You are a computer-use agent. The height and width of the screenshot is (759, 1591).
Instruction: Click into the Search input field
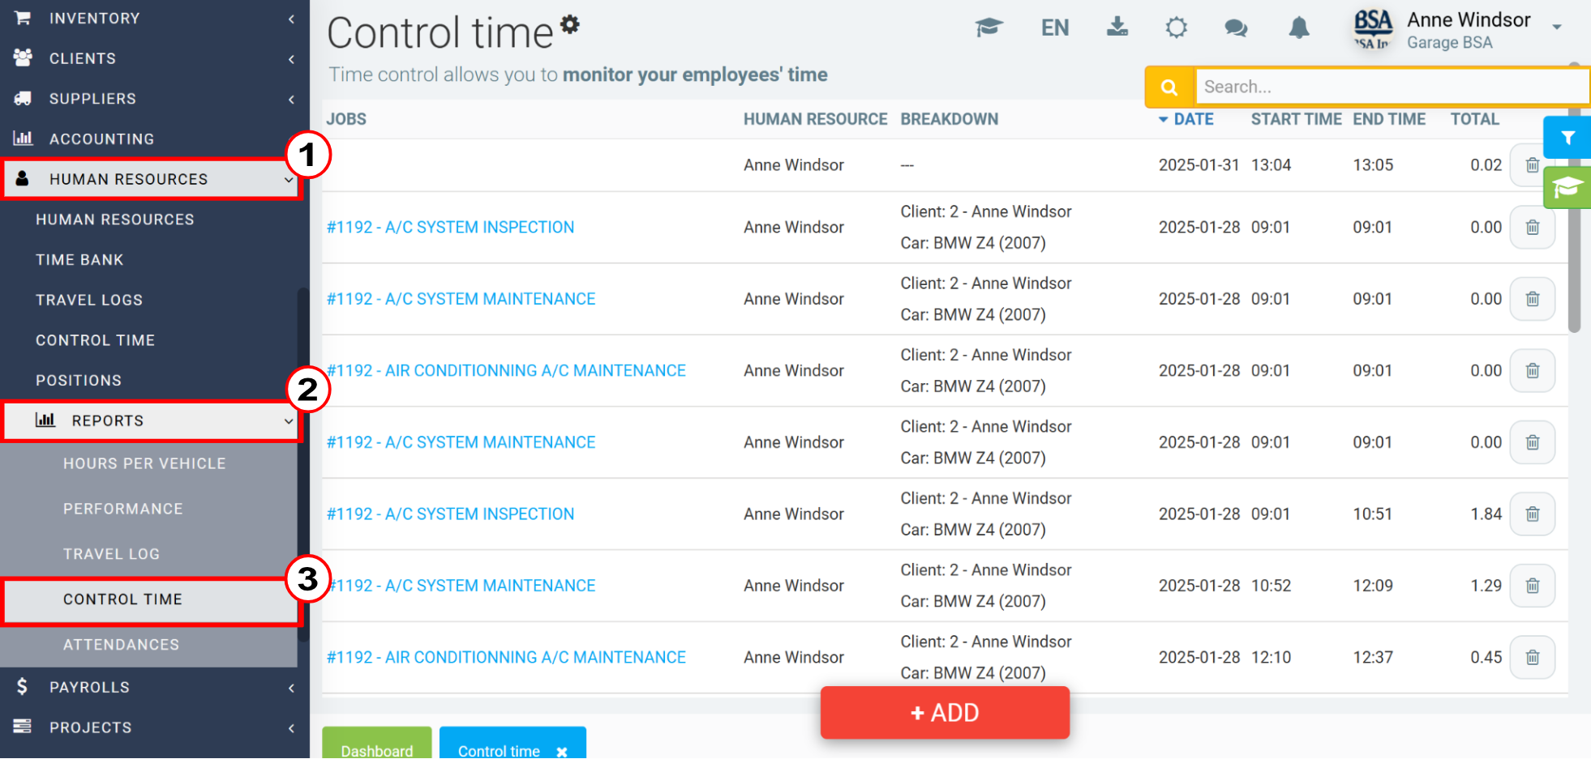(1392, 87)
